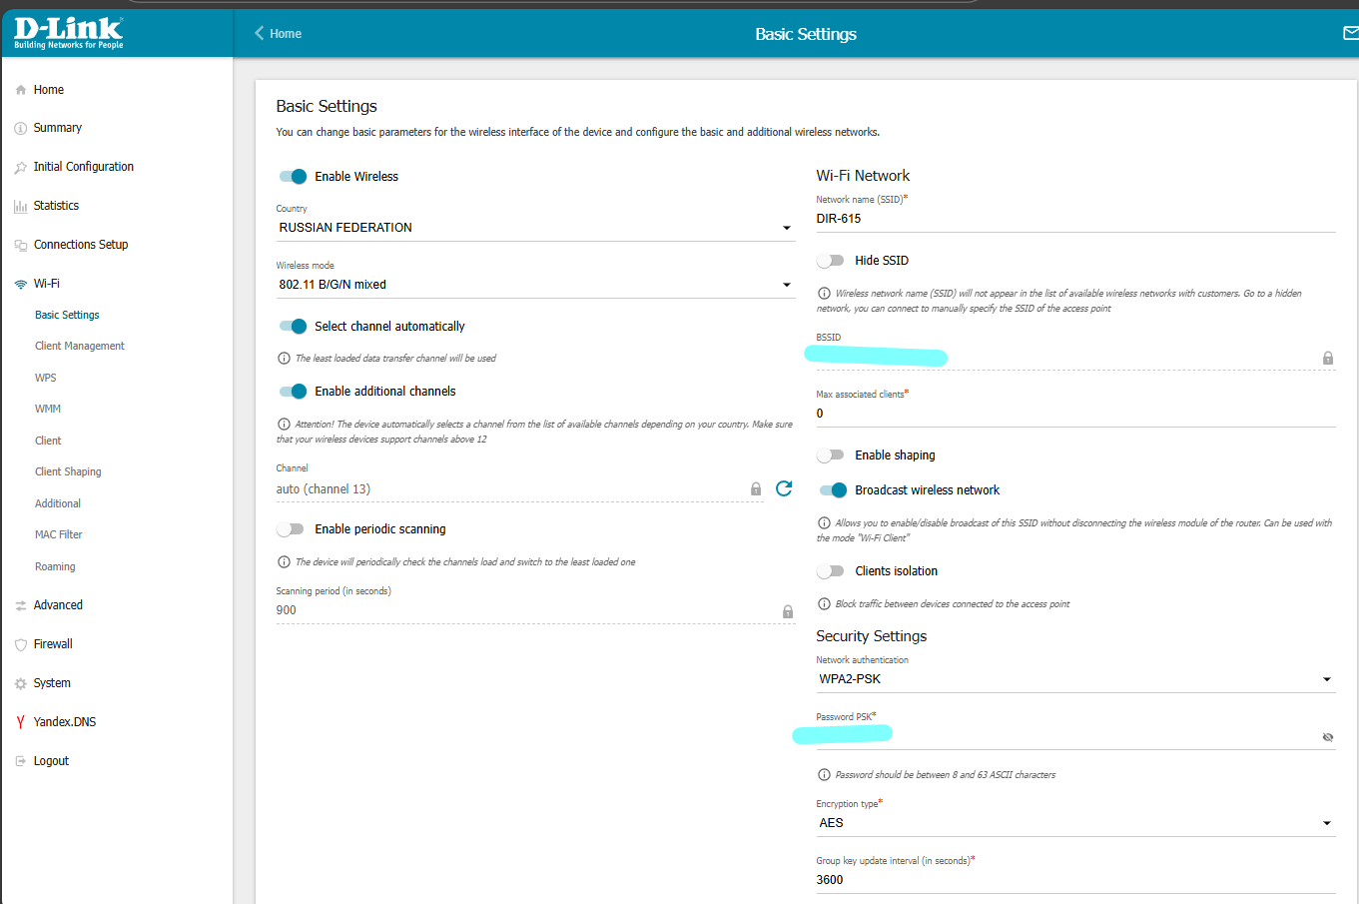Image resolution: width=1359 pixels, height=904 pixels.
Task: Click the channel refresh icon
Action: pyautogui.click(x=784, y=488)
